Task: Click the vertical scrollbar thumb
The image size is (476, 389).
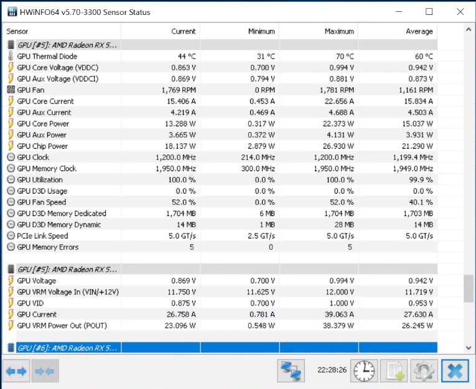Action: 469,289
